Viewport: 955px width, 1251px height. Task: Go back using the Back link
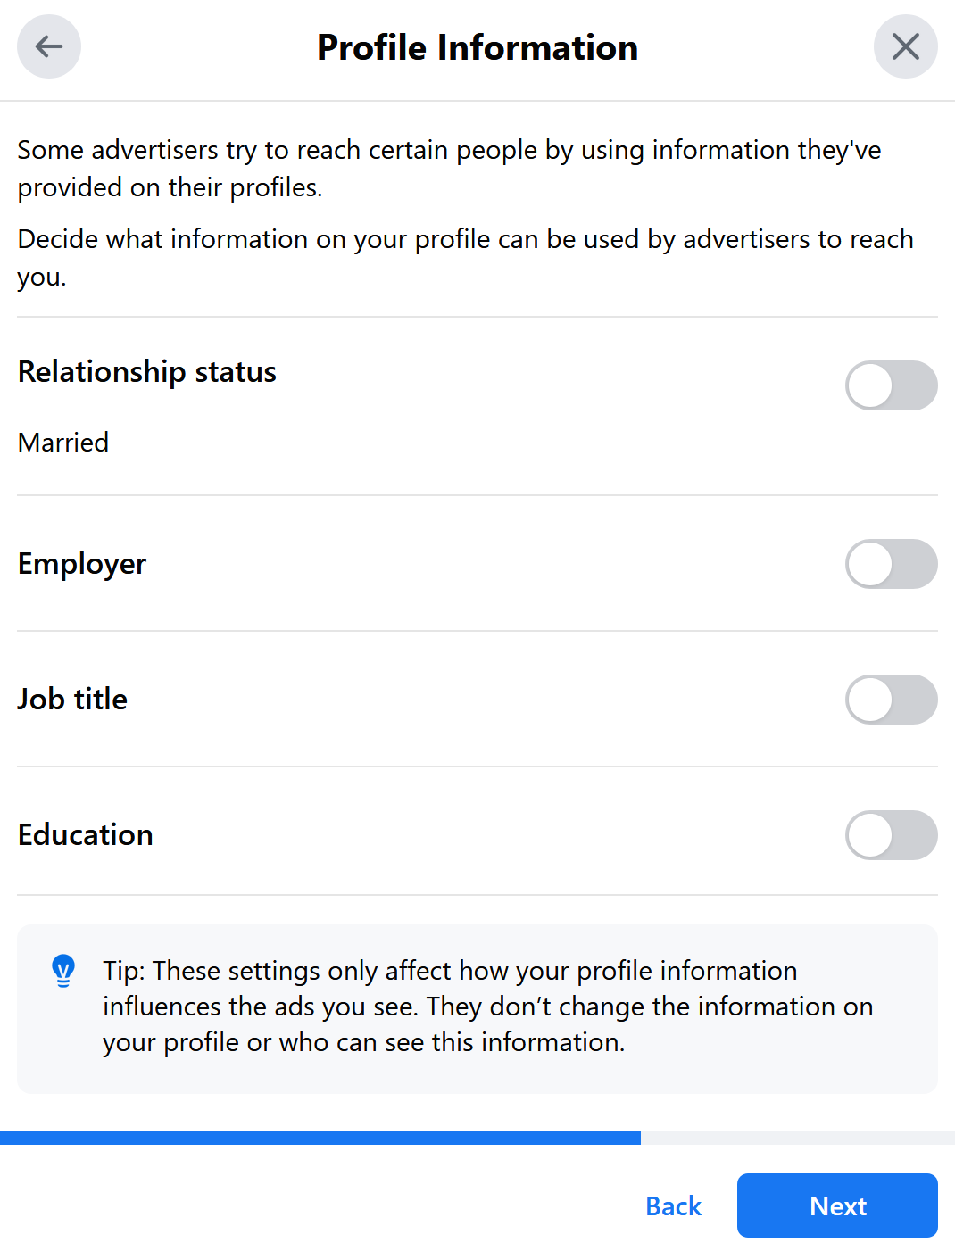coord(674,1205)
